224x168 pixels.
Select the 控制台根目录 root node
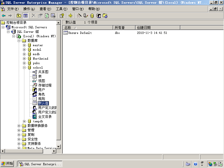pos(16,23)
